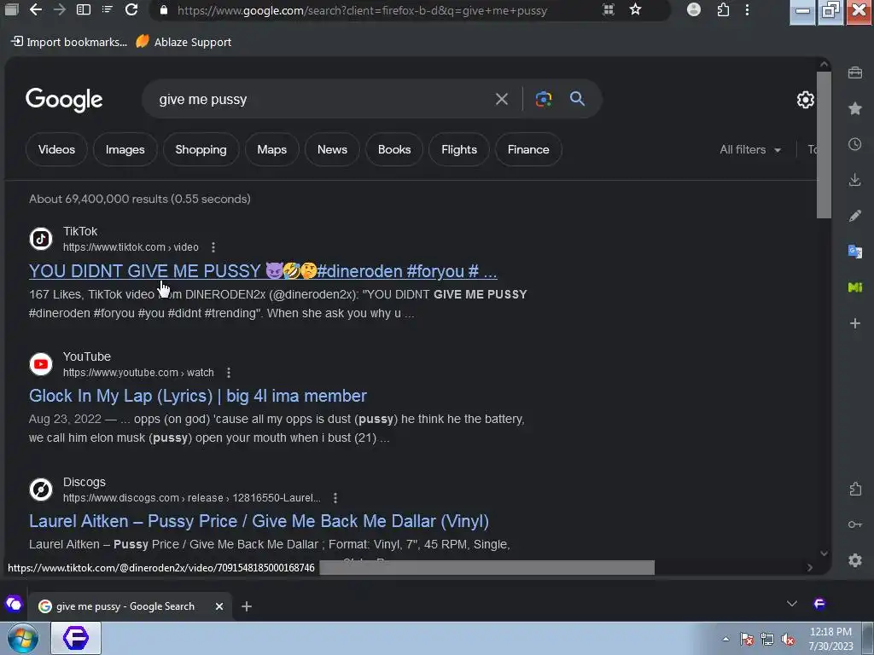Open the key passwords icon in sidebar

coord(855,525)
